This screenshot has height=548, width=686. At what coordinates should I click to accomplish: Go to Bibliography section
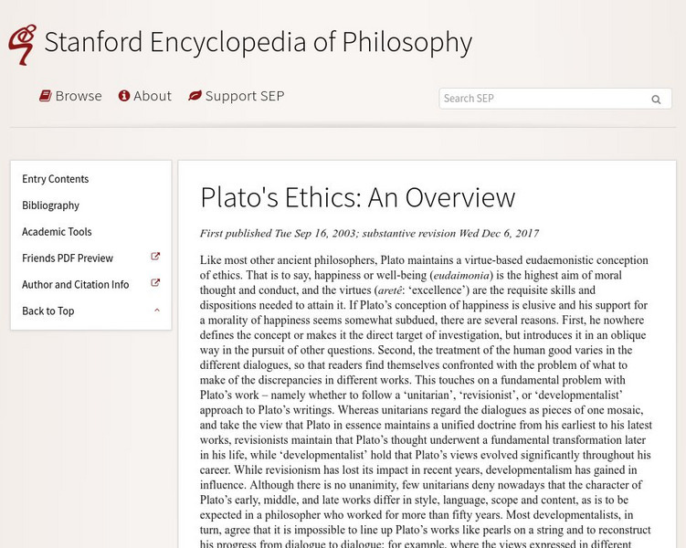point(50,205)
